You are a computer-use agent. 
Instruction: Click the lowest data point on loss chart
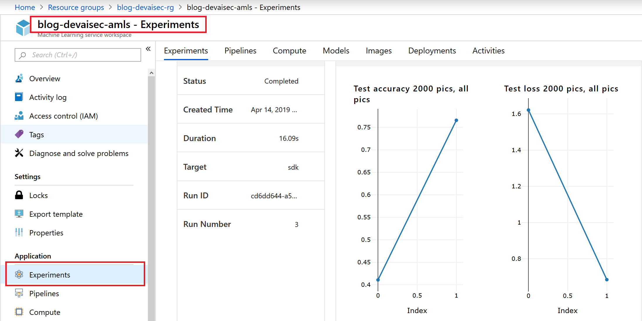tap(607, 280)
